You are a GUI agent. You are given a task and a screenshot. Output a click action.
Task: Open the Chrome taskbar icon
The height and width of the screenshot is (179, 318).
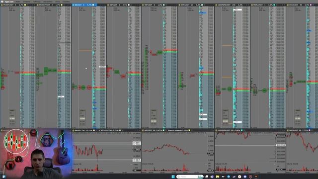pyautogui.click(x=239, y=177)
